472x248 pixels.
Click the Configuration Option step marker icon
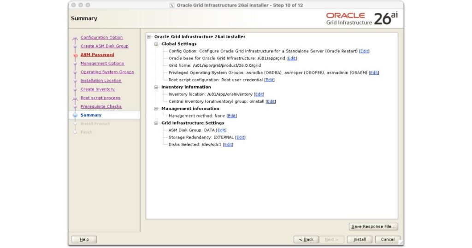[x=75, y=38]
